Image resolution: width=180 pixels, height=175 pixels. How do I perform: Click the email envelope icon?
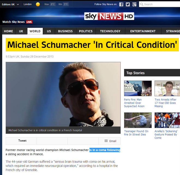[x=106, y=141]
